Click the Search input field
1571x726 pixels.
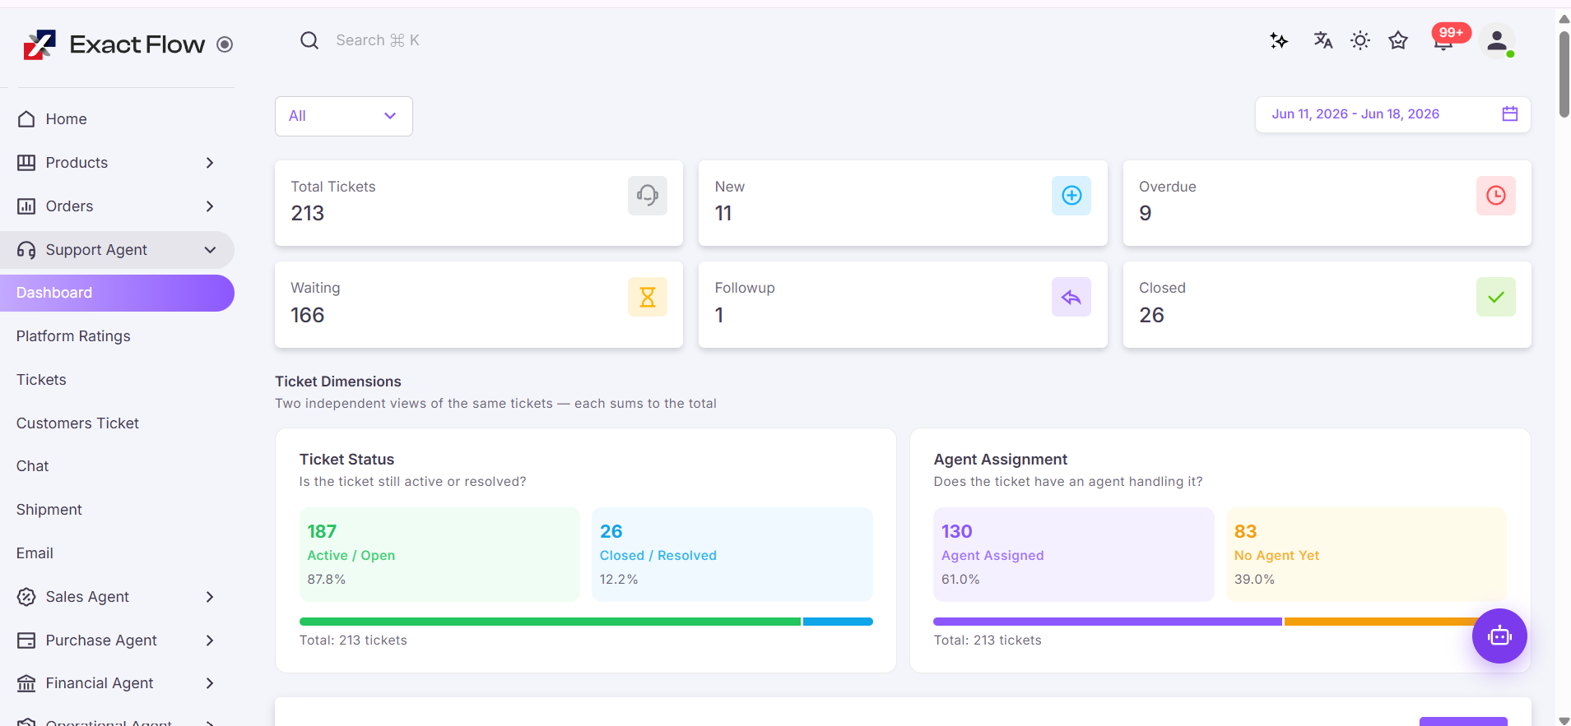[x=378, y=40]
